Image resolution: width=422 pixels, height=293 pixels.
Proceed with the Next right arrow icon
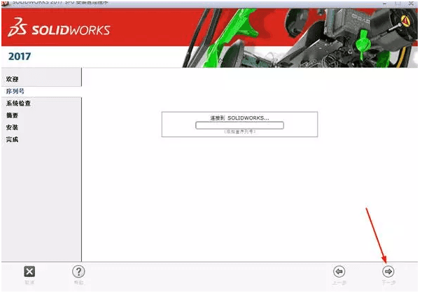(388, 271)
